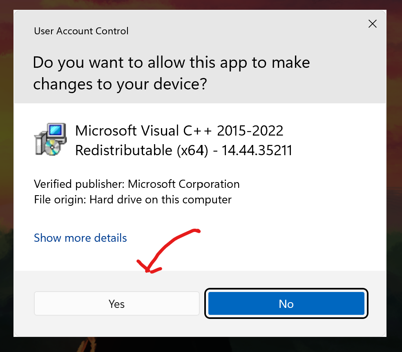The height and width of the screenshot is (352, 402).
Task: Reveal more details for this elevation request
Action: click(x=80, y=238)
